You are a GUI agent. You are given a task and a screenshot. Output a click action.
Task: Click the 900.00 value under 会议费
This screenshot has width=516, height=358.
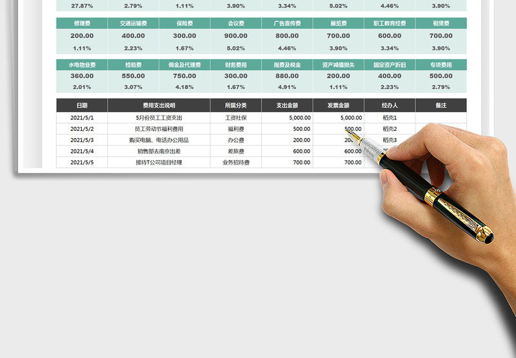coord(235,36)
